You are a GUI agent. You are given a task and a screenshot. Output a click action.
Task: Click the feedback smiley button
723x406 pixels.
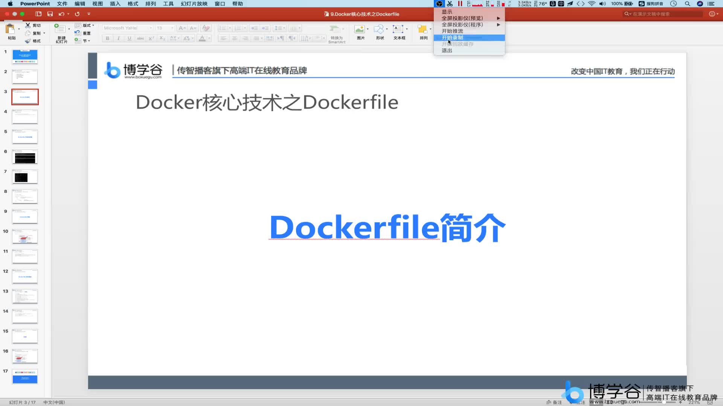coord(712,14)
